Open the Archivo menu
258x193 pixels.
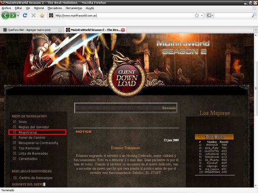click(6, 8)
